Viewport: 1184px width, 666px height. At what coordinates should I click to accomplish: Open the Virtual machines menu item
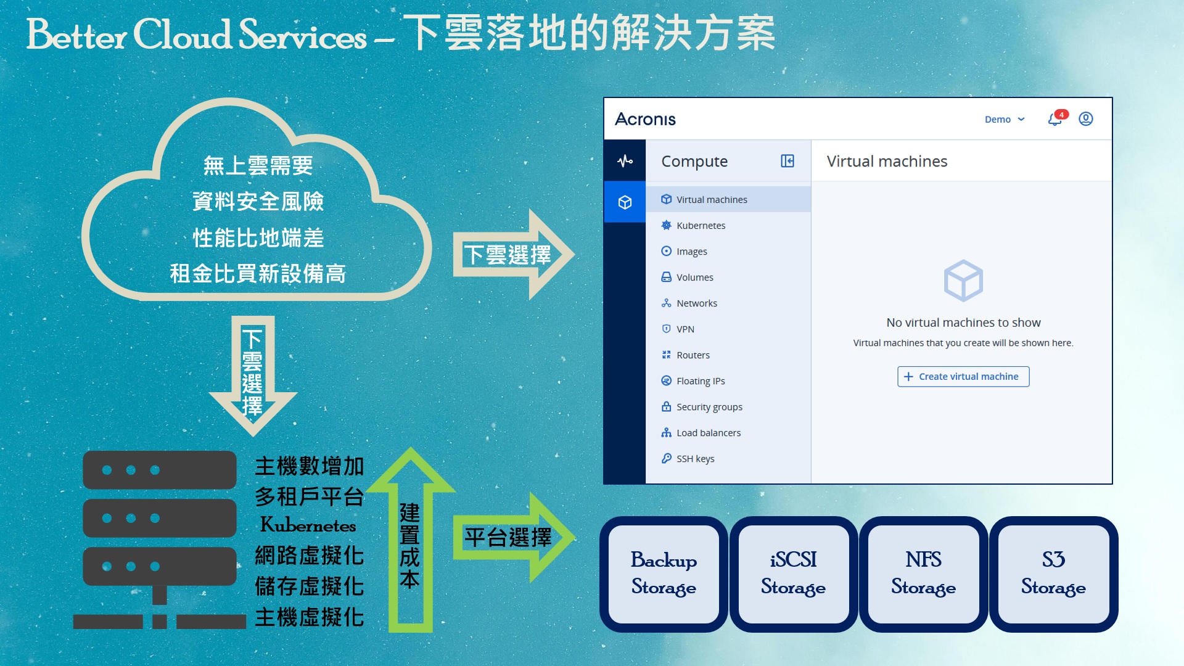coord(728,199)
